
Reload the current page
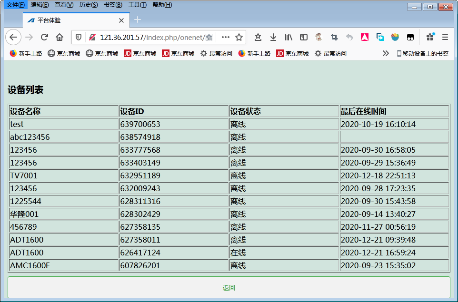[x=44, y=37]
